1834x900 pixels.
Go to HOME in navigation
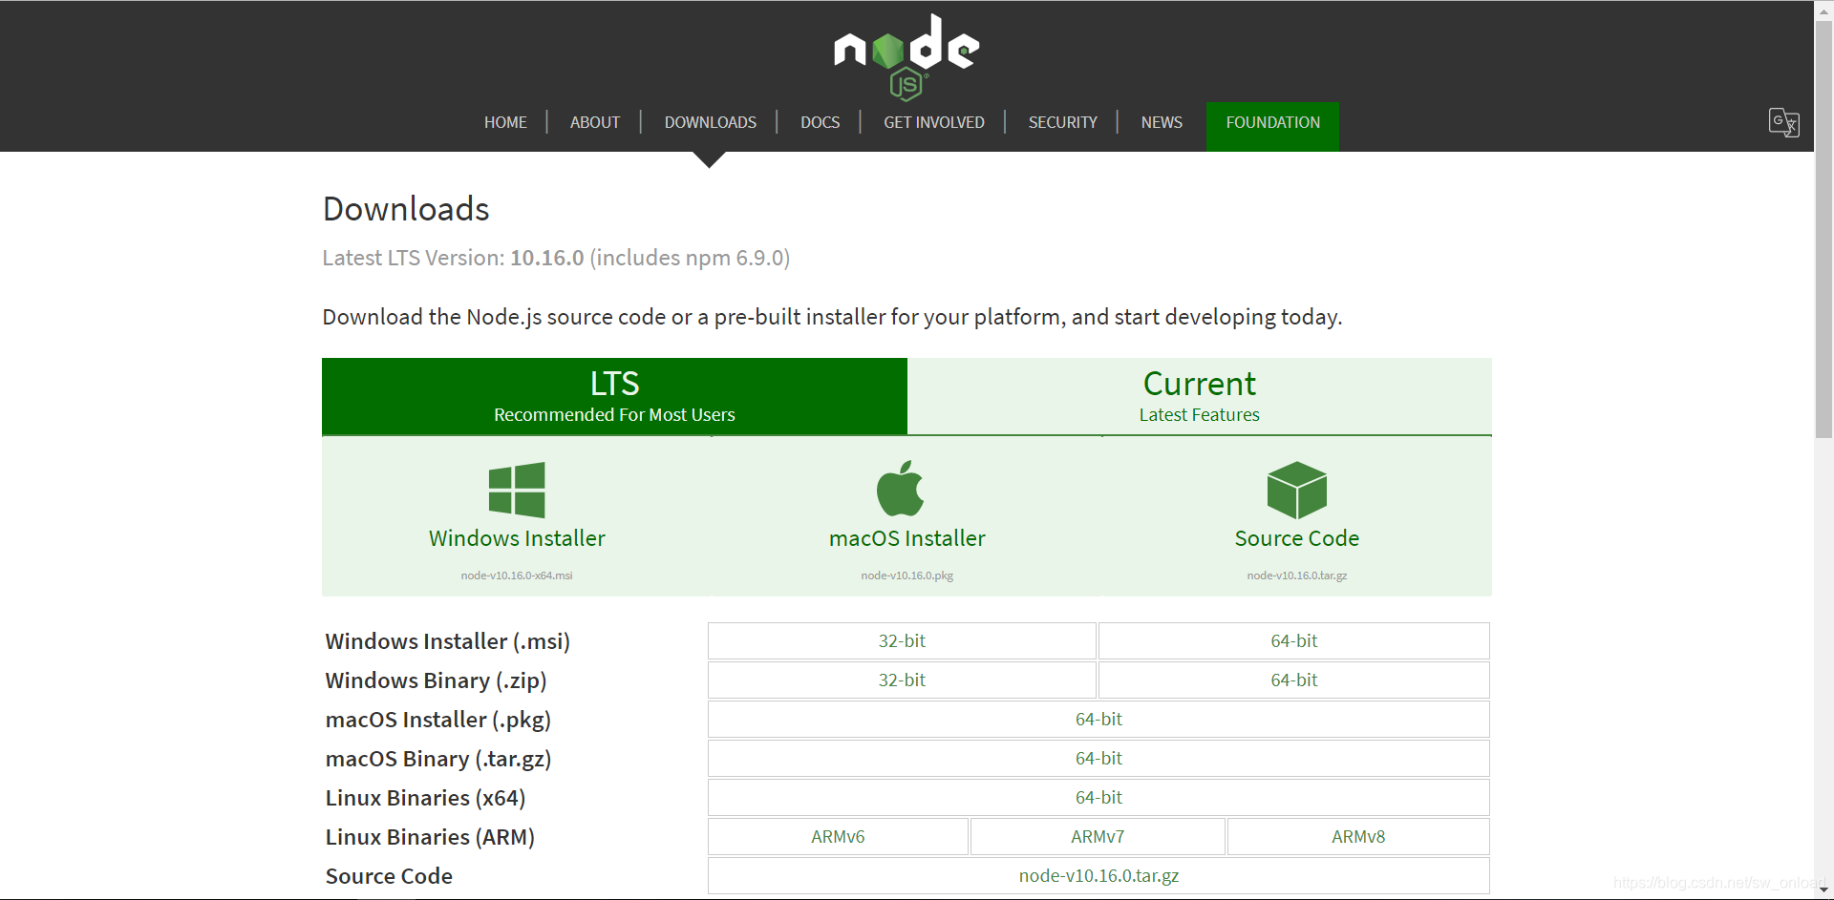tap(505, 122)
